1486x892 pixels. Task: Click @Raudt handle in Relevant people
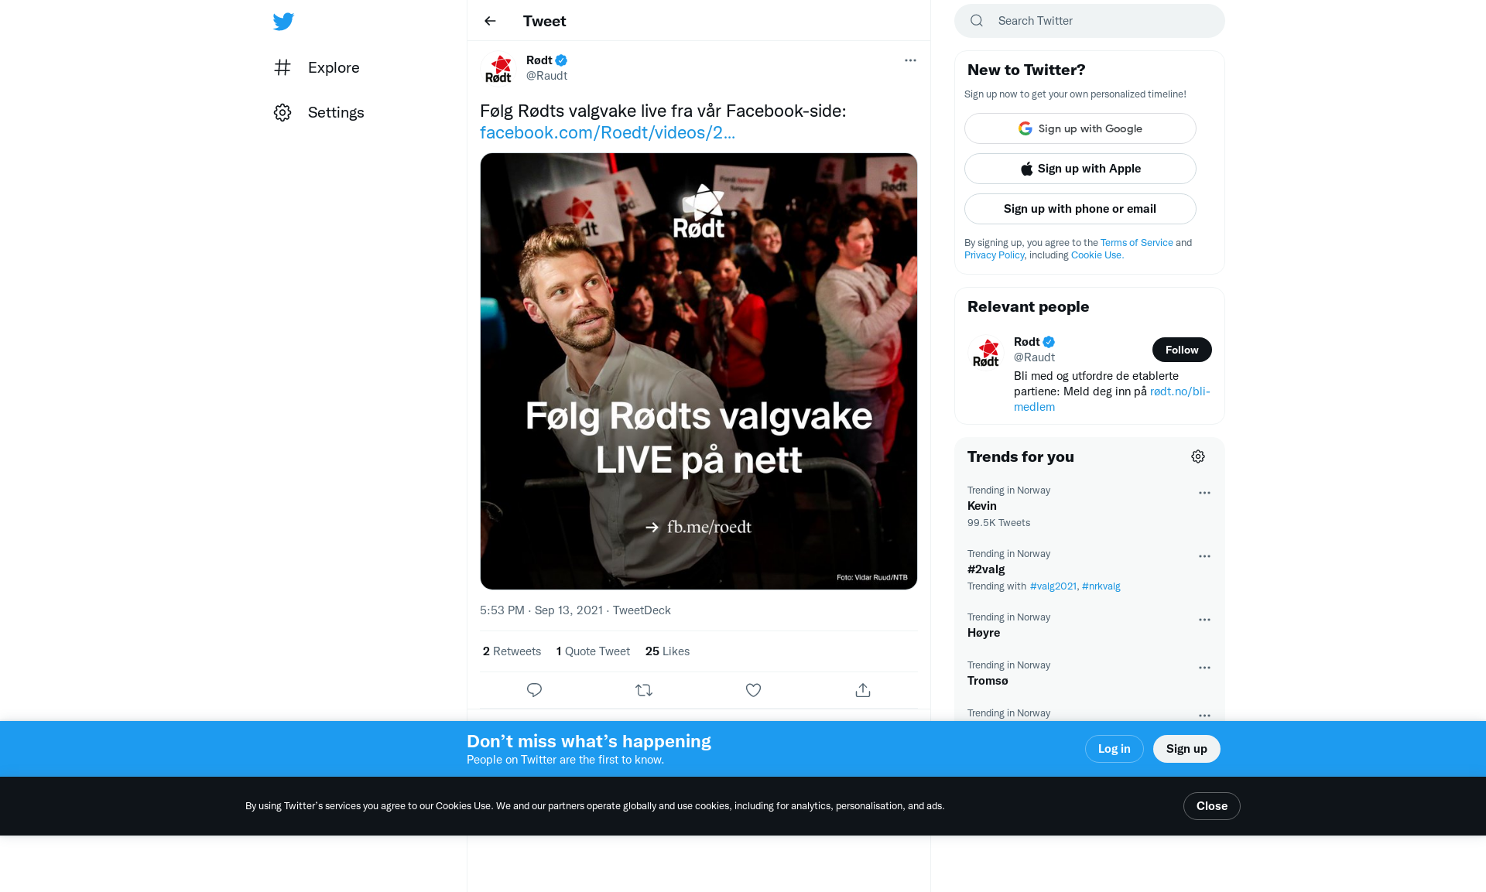(x=1034, y=357)
